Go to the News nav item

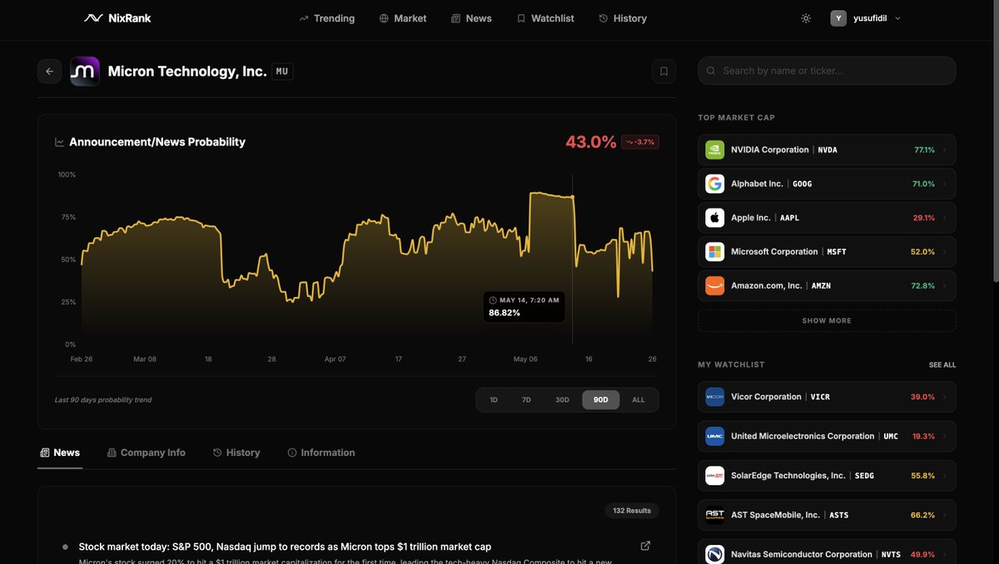[x=471, y=18]
